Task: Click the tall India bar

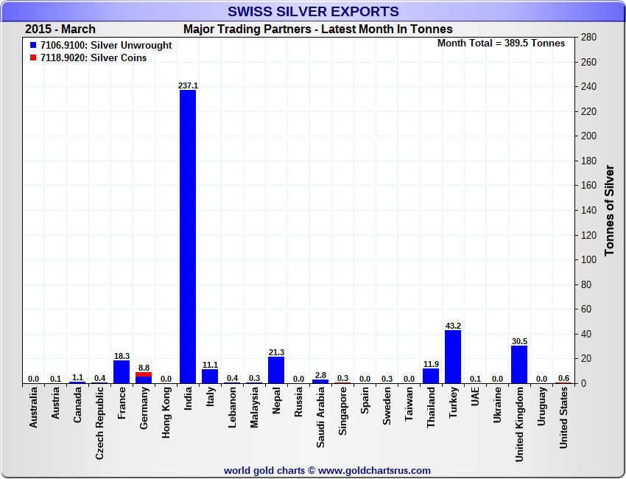Action: [188, 236]
